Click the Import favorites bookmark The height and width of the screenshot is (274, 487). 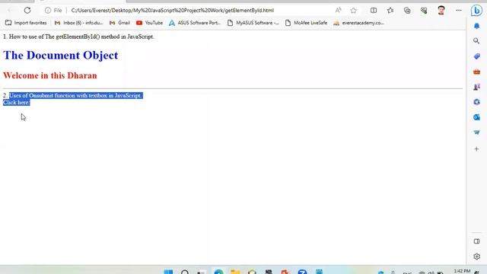tap(26, 23)
